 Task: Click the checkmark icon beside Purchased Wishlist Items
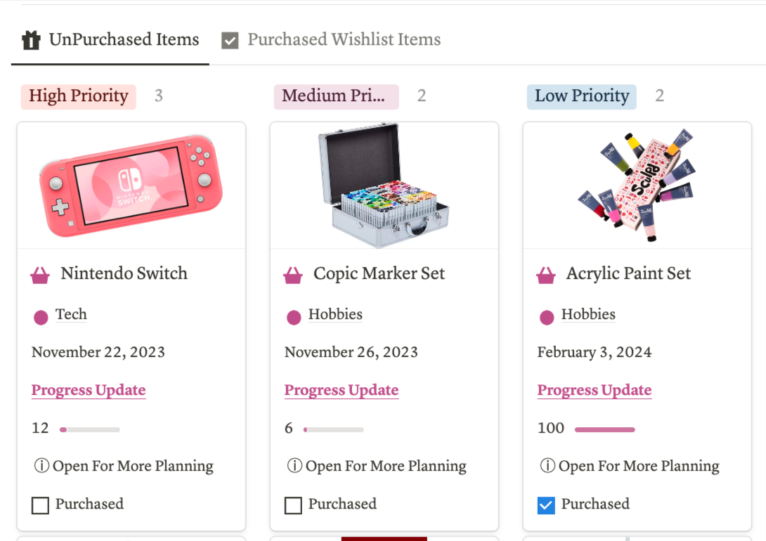click(230, 40)
